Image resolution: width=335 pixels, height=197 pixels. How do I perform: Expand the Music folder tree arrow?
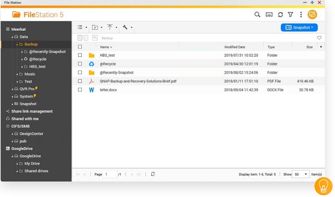tap(17, 74)
